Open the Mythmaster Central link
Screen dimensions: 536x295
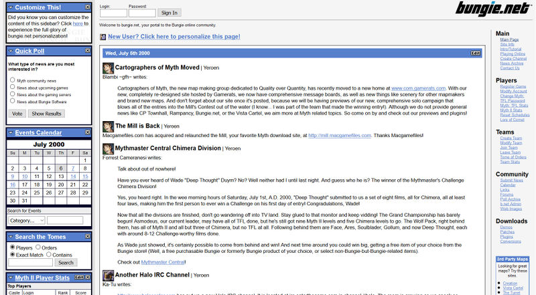pyautogui.click(x=159, y=263)
